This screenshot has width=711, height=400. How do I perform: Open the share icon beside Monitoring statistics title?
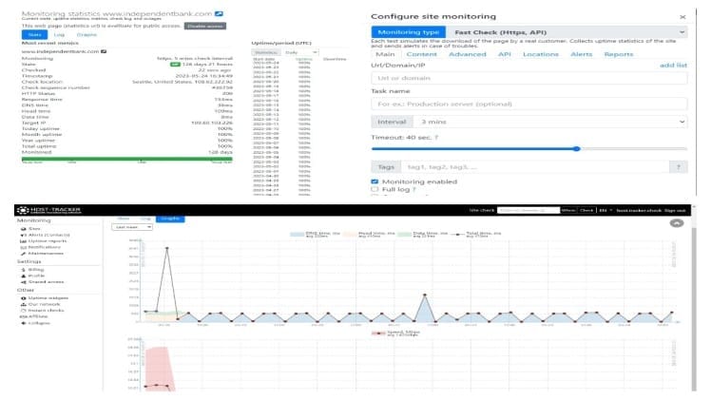click(219, 14)
